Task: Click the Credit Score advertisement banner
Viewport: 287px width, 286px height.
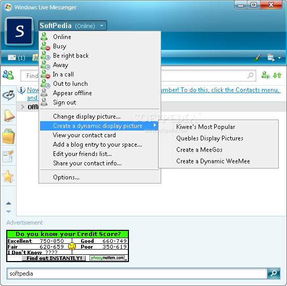Action: tap(68, 246)
